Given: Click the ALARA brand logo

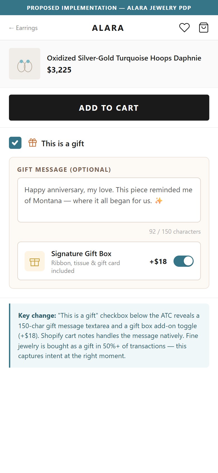Looking at the screenshot, I should click(x=108, y=28).
